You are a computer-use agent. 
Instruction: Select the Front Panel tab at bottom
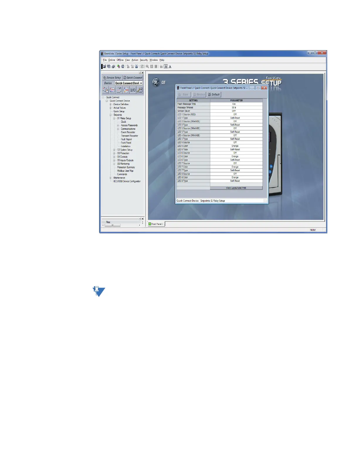(x=156, y=224)
